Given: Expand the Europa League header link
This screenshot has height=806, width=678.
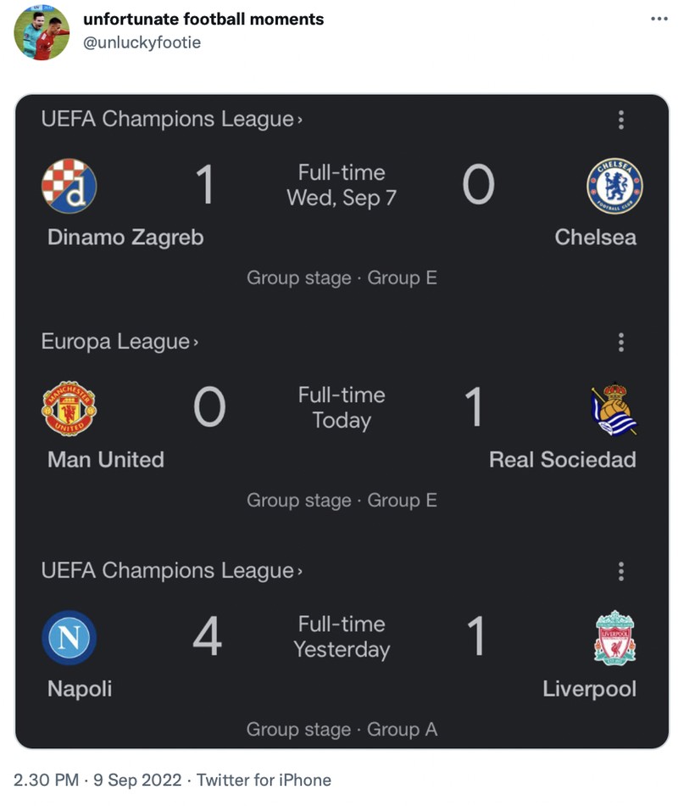Looking at the screenshot, I should [x=119, y=342].
